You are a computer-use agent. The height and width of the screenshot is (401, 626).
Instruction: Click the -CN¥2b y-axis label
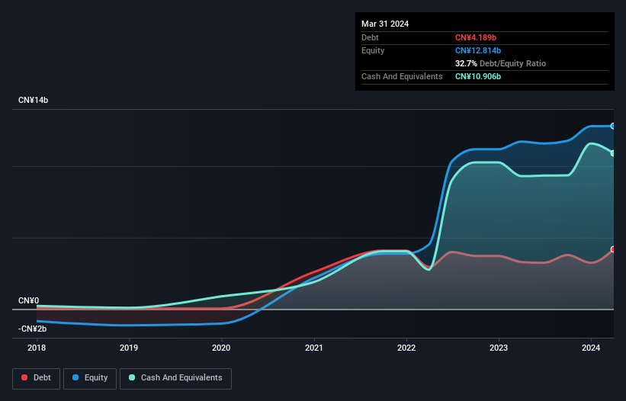[x=32, y=329]
